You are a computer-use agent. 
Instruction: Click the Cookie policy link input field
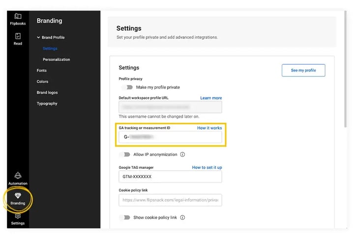click(x=170, y=200)
